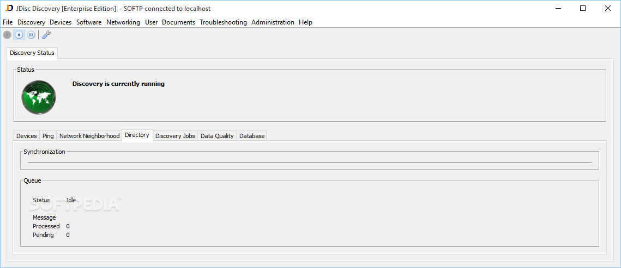Switch to the Devices tab
621x268 pixels.
click(x=27, y=136)
